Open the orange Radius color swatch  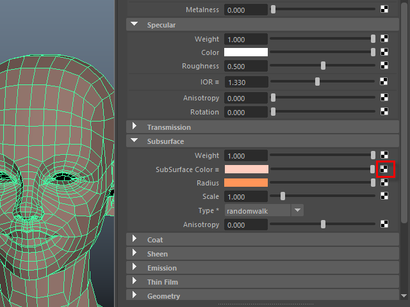245,183
